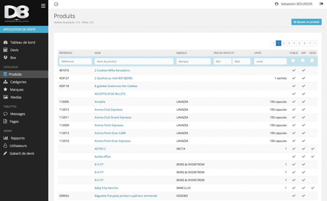Click the Référence filter input field
327x201 pixels.
click(x=75, y=61)
